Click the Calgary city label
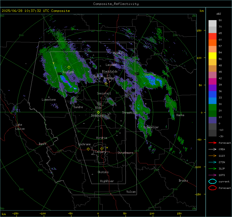232x217 pixels. [x=101, y=152]
